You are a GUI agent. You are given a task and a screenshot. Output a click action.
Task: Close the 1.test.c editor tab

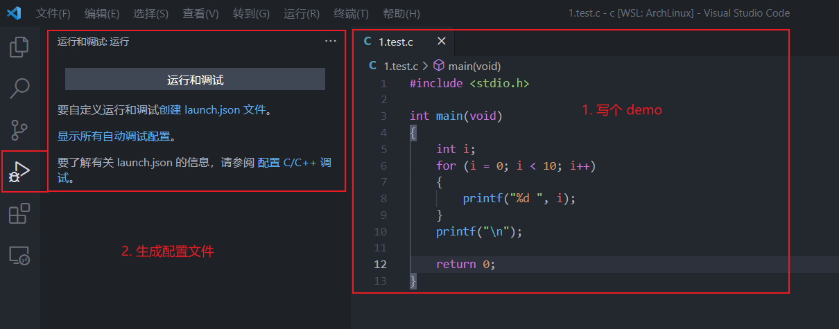[x=441, y=42]
